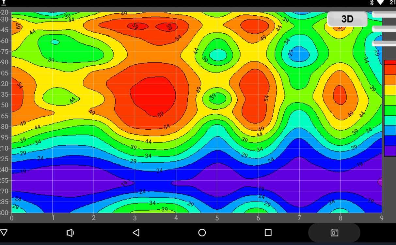
Task: Click x-axis label 6
Action: point(258,218)
